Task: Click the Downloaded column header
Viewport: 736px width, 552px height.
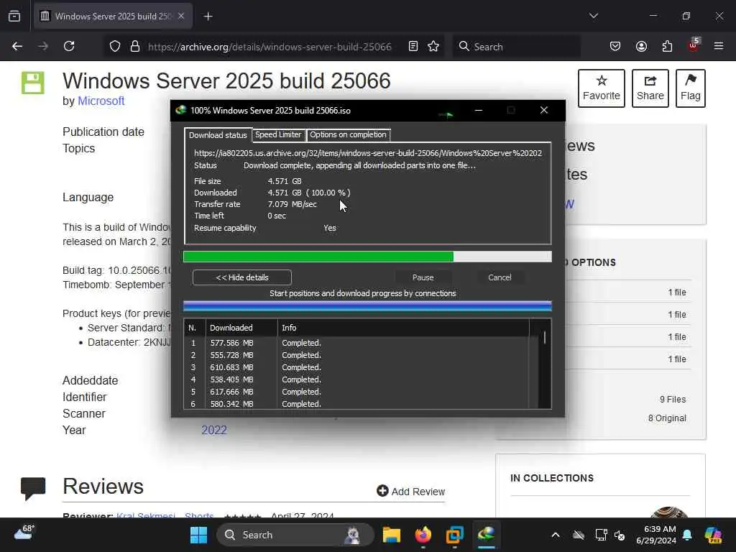Action: (241, 328)
